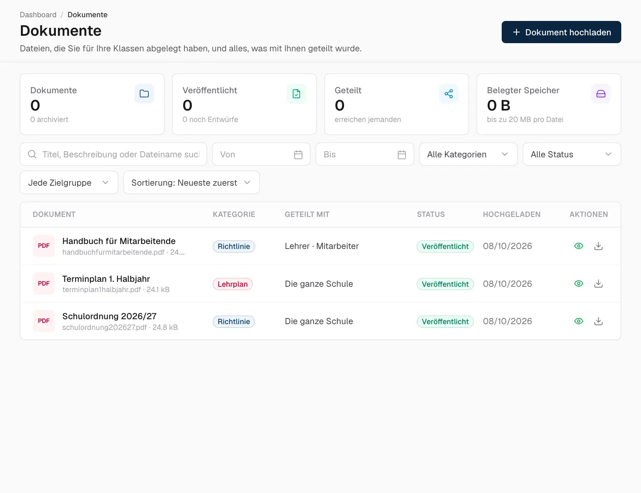Open Schulordnung 2026/27 document title

click(109, 316)
